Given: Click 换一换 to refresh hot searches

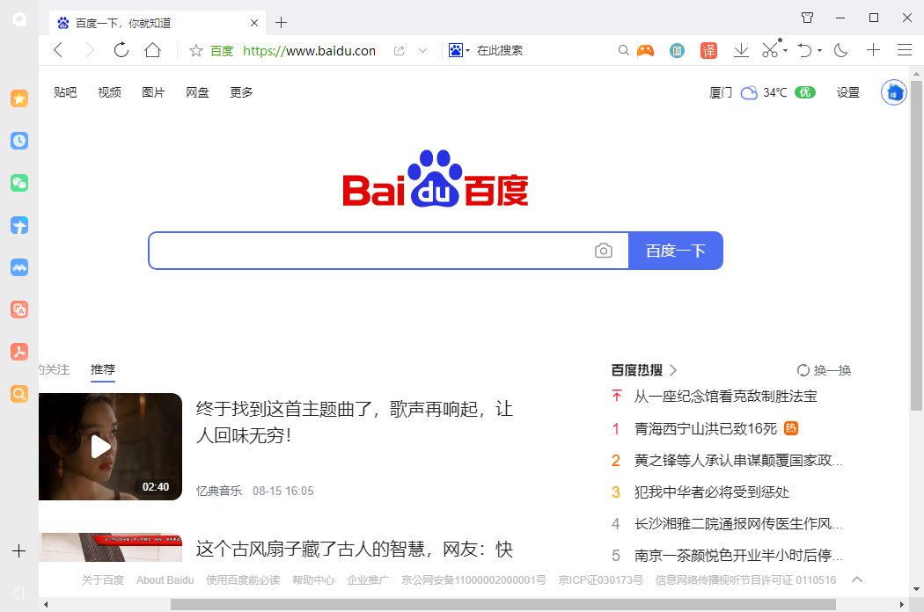Looking at the screenshot, I should point(824,370).
